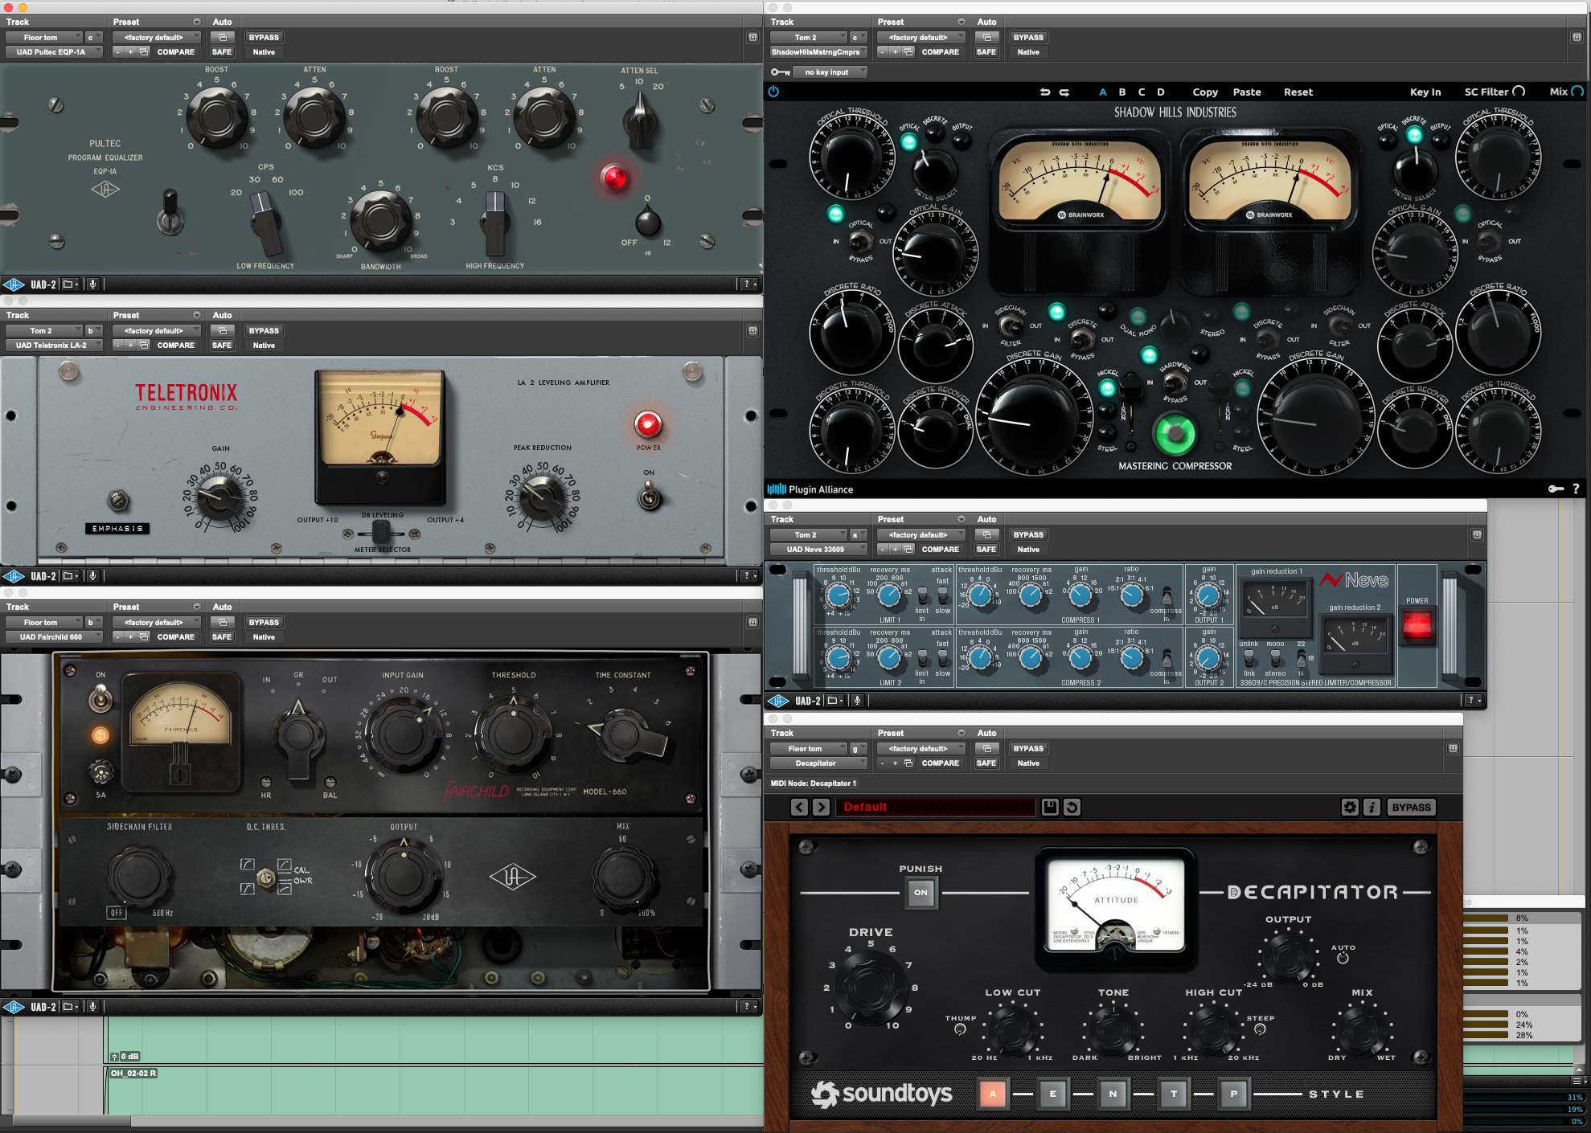Click undo arrow in Shadow Hills toolbar
Viewport: 1591px width, 1133px height.
click(1045, 92)
